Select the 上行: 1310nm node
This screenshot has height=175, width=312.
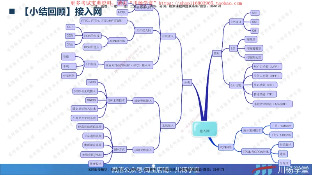[x=281, y=126]
